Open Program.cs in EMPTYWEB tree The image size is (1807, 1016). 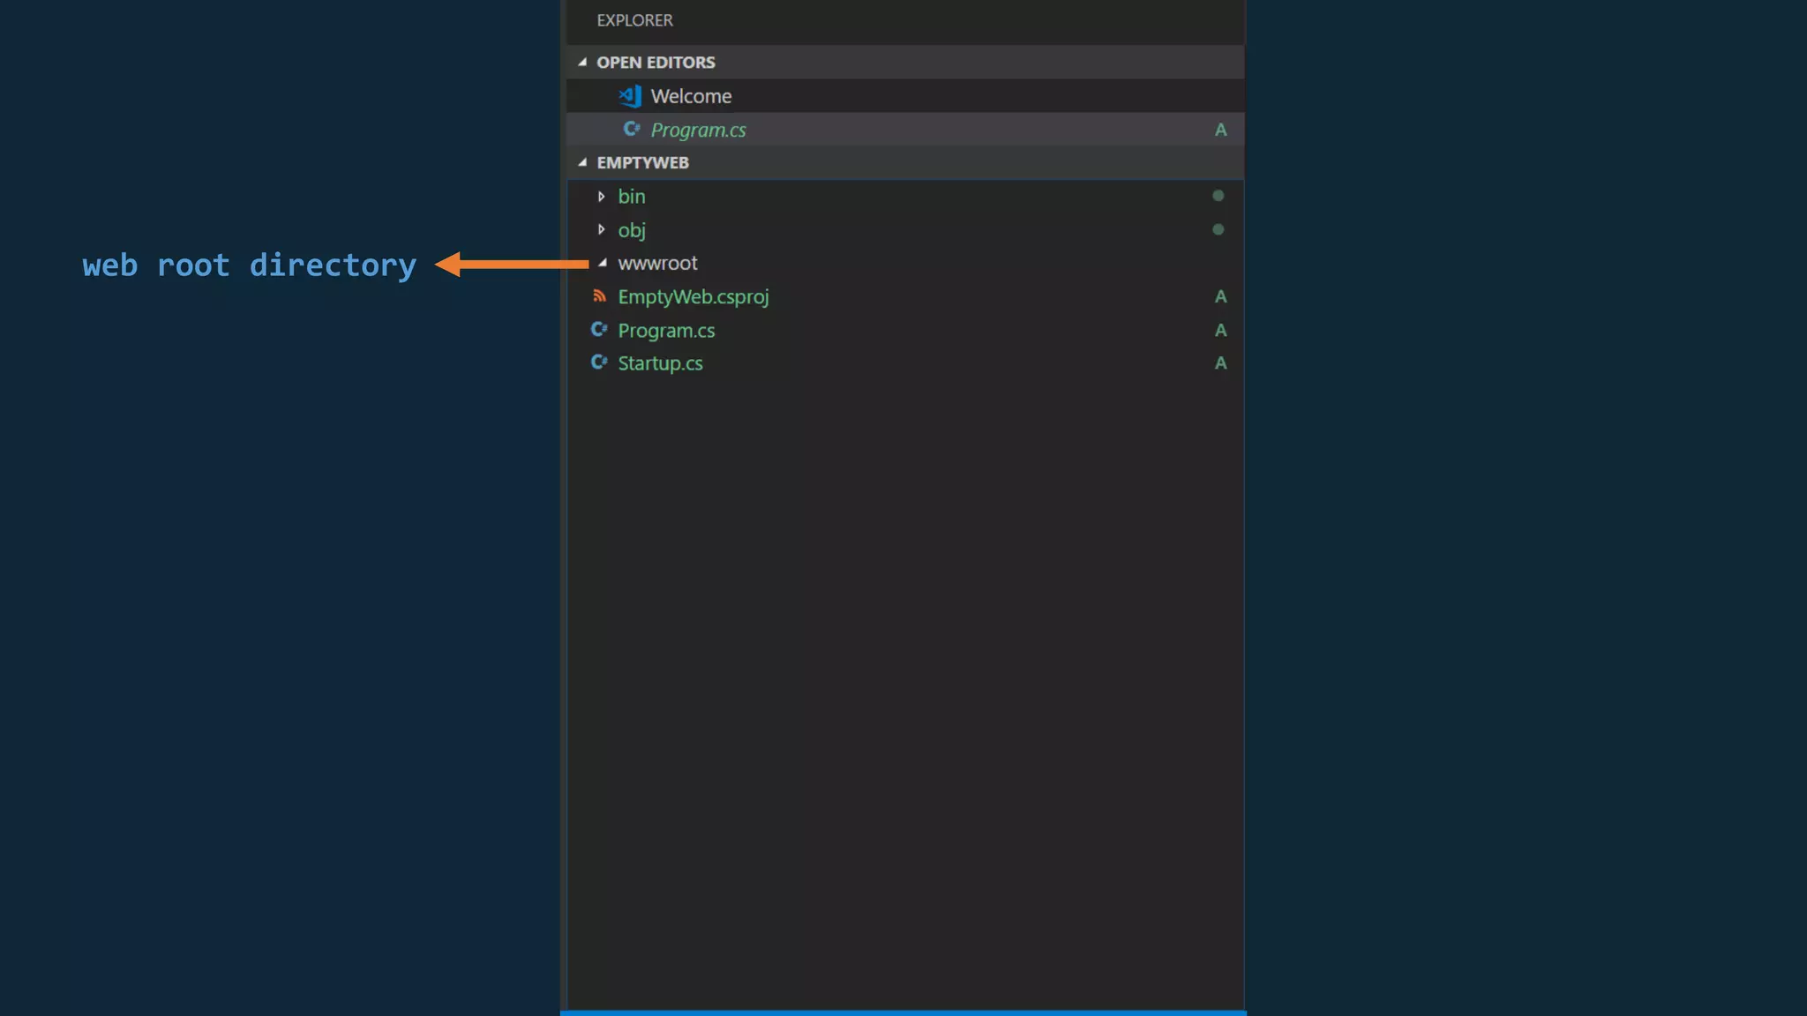666,331
